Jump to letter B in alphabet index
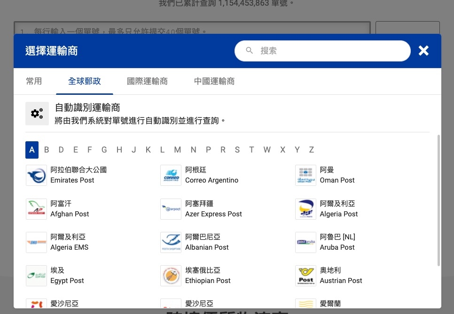 click(47, 150)
